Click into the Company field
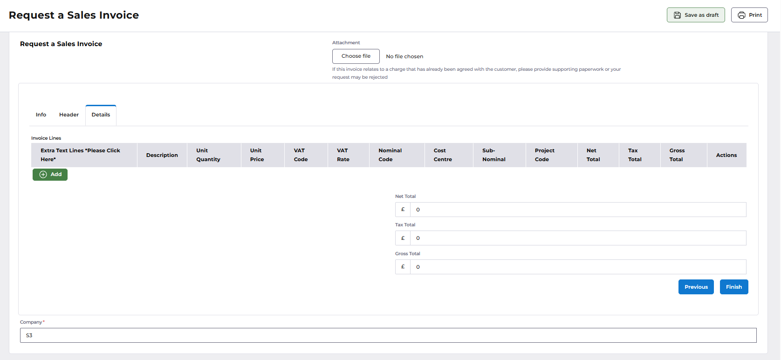This screenshot has height=360, width=781. pos(388,335)
